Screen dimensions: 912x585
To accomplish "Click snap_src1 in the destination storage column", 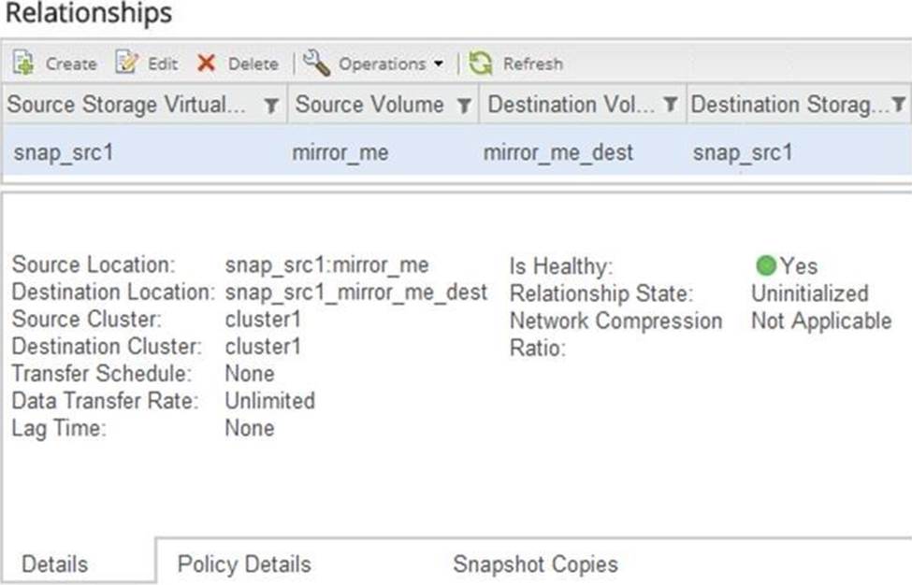I will 743,151.
